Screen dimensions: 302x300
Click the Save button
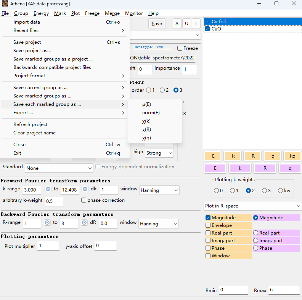157,24
